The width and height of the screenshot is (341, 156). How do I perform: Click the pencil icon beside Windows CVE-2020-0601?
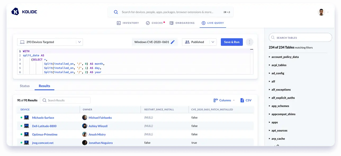coord(173,42)
